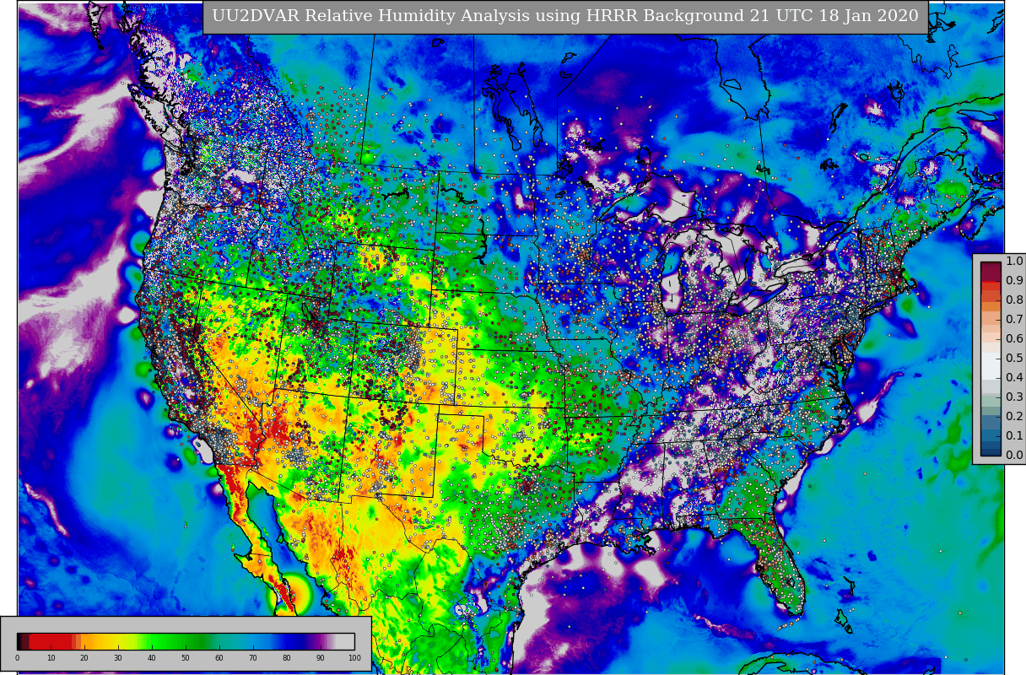Click the red section of the bottom humidity colorbar
The width and height of the screenshot is (1026, 675).
[51, 641]
